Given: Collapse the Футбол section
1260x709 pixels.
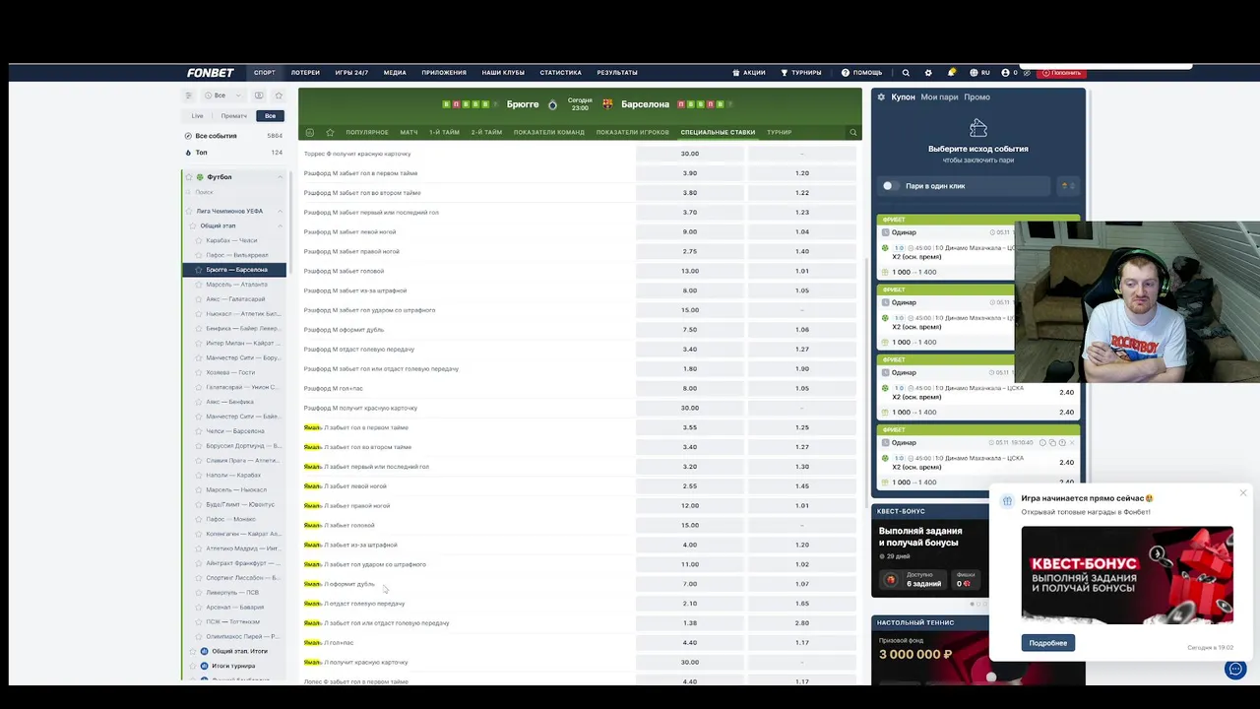Looking at the screenshot, I should pyautogui.click(x=280, y=177).
